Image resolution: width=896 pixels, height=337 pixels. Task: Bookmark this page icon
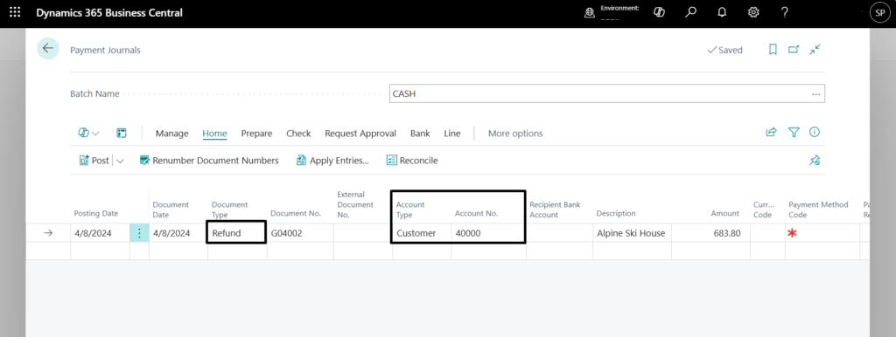click(773, 50)
